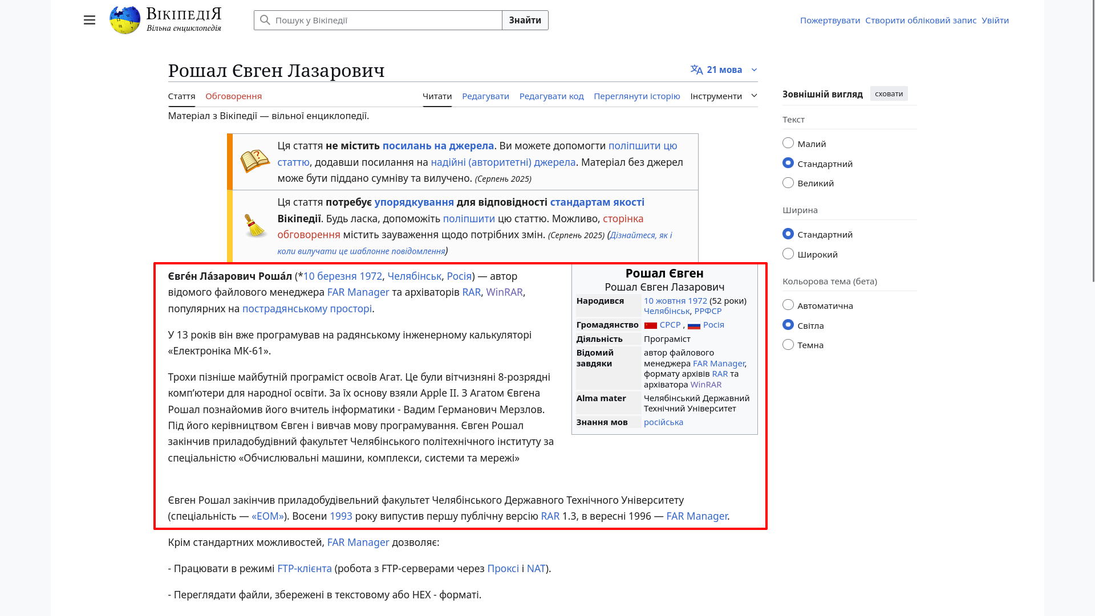Click the search magnifier icon
The height and width of the screenshot is (616, 1095).
pyautogui.click(x=265, y=21)
